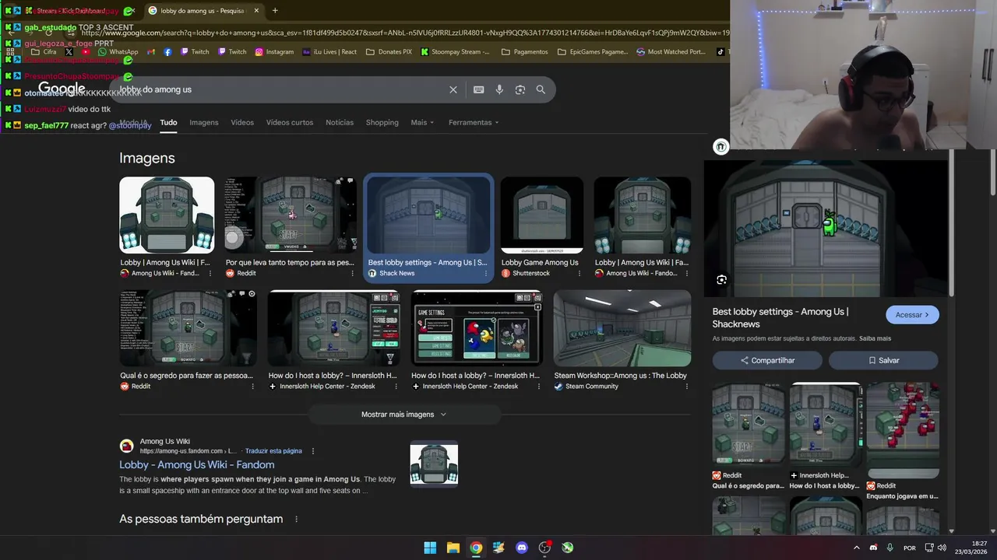Start voice search with the microphone icon
The height and width of the screenshot is (560, 997).
(x=499, y=89)
